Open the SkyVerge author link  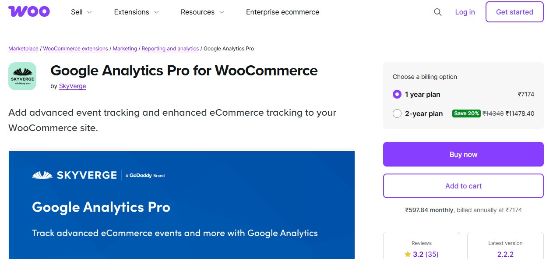pyautogui.click(x=72, y=86)
